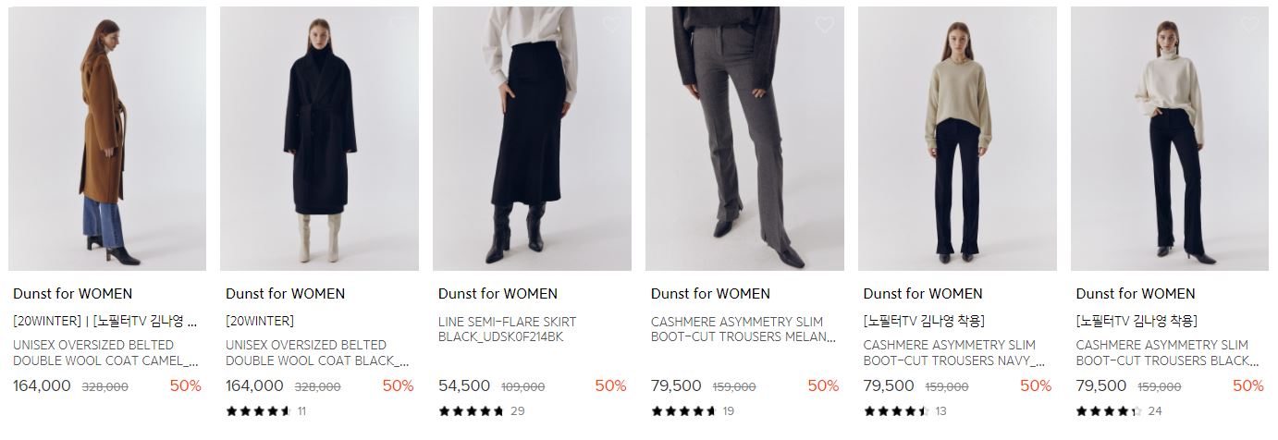Wishlist the navy slim boot-cut trousers
Screen dimensions: 1278x440
[x=1037, y=25]
